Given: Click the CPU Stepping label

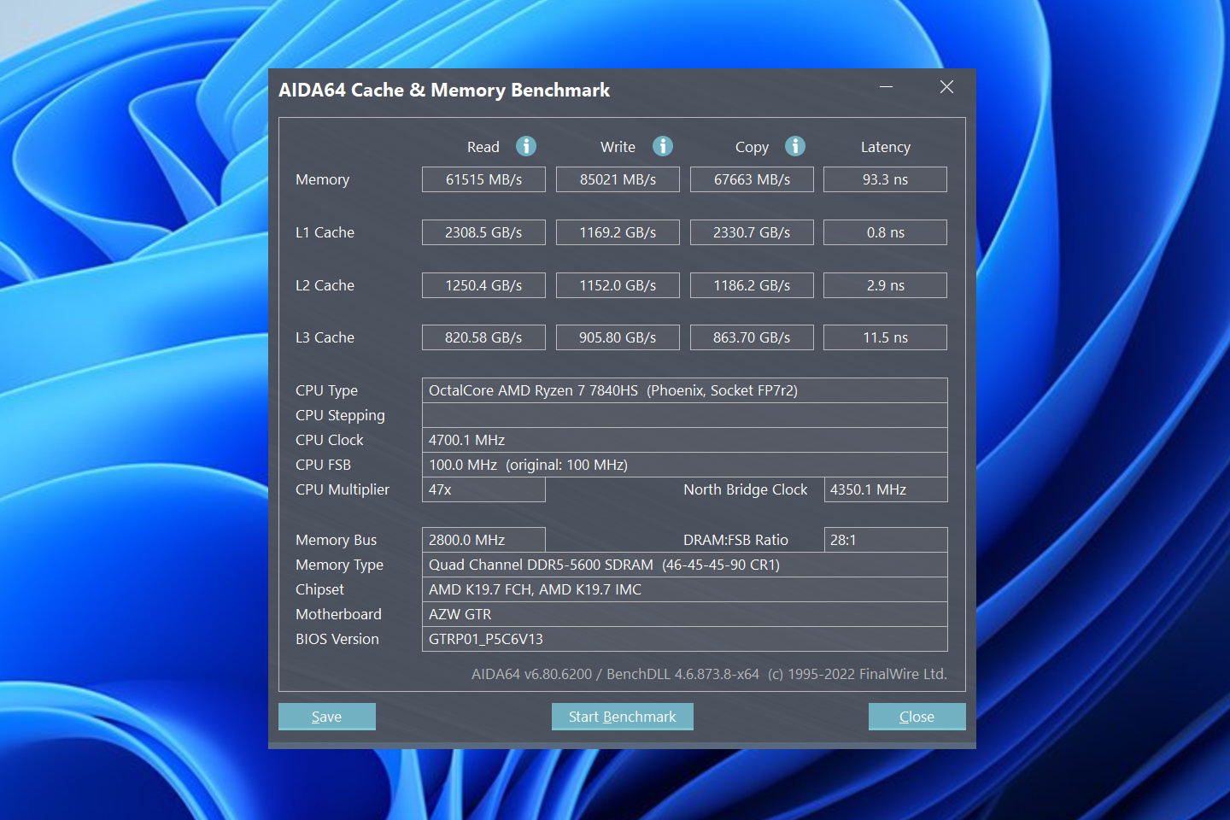Looking at the screenshot, I should pyautogui.click(x=340, y=415).
